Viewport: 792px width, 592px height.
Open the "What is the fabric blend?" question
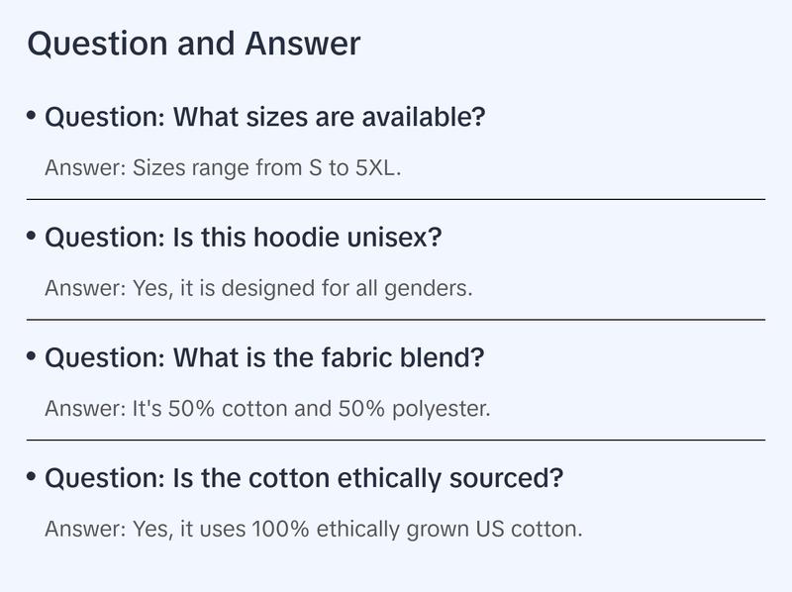coord(264,358)
